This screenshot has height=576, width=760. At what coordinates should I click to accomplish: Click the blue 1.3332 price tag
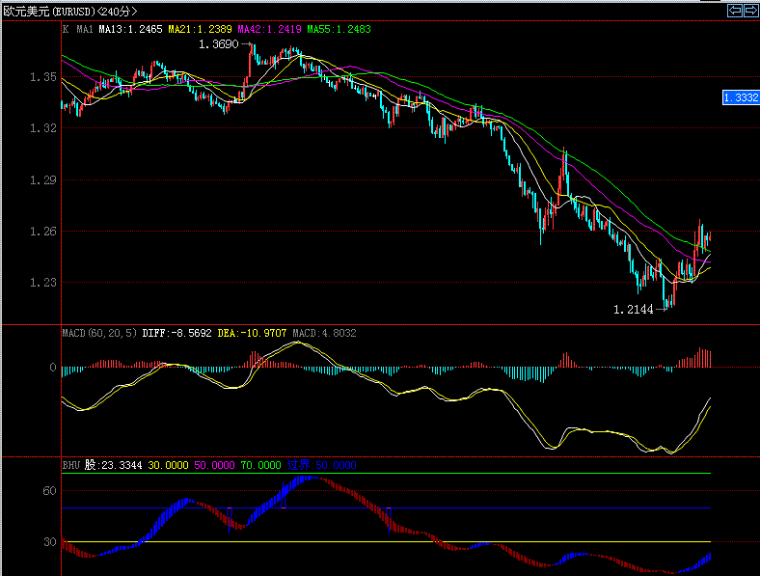pos(741,97)
